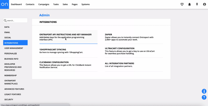Open ONTRAPORT MARKETPLACE sidebar item
This screenshot has height=106, width=208.
pos(11,82)
